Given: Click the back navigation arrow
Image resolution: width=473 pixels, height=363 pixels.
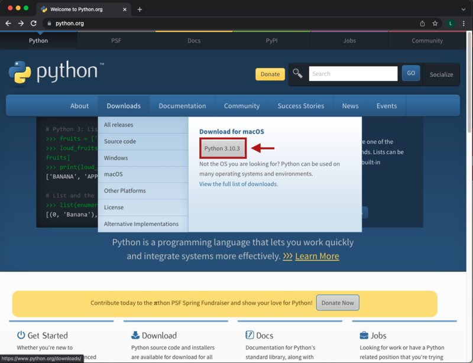Looking at the screenshot, I should tap(8, 23).
